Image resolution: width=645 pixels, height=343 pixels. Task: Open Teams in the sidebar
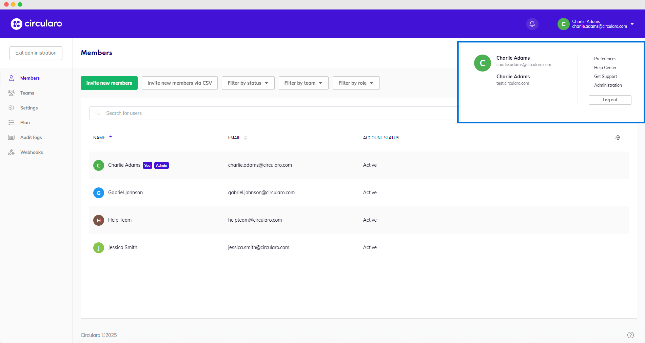(27, 93)
